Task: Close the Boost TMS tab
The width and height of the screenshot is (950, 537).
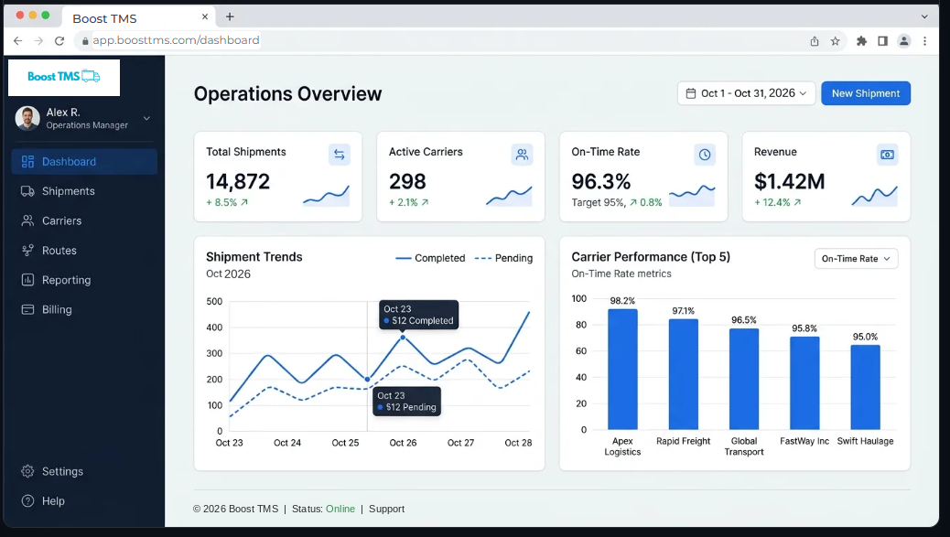Action: [x=205, y=17]
